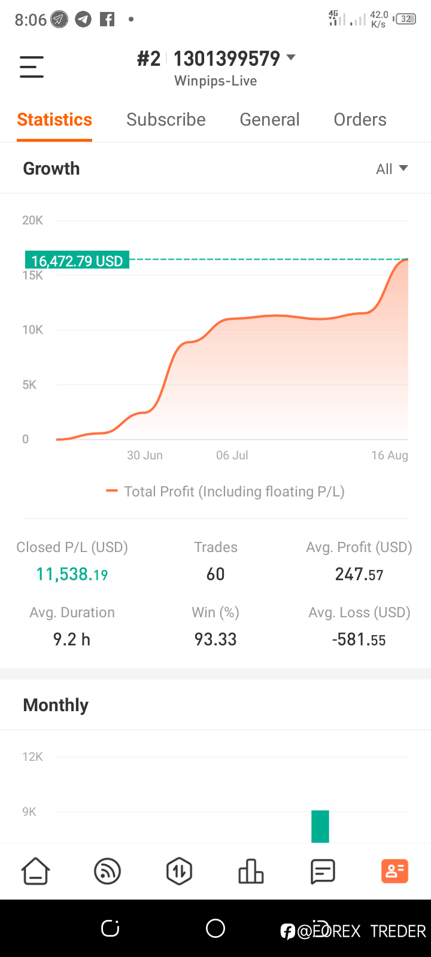Tap the orange profile card icon

point(394,871)
